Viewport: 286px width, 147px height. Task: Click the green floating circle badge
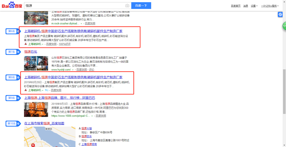point(284,26)
